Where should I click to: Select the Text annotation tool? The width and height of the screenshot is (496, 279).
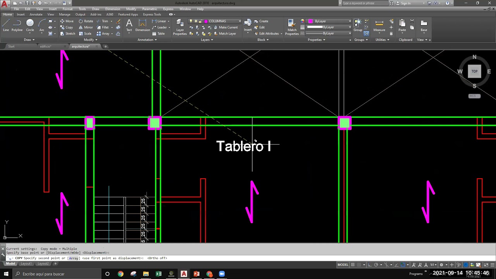(x=129, y=26)
